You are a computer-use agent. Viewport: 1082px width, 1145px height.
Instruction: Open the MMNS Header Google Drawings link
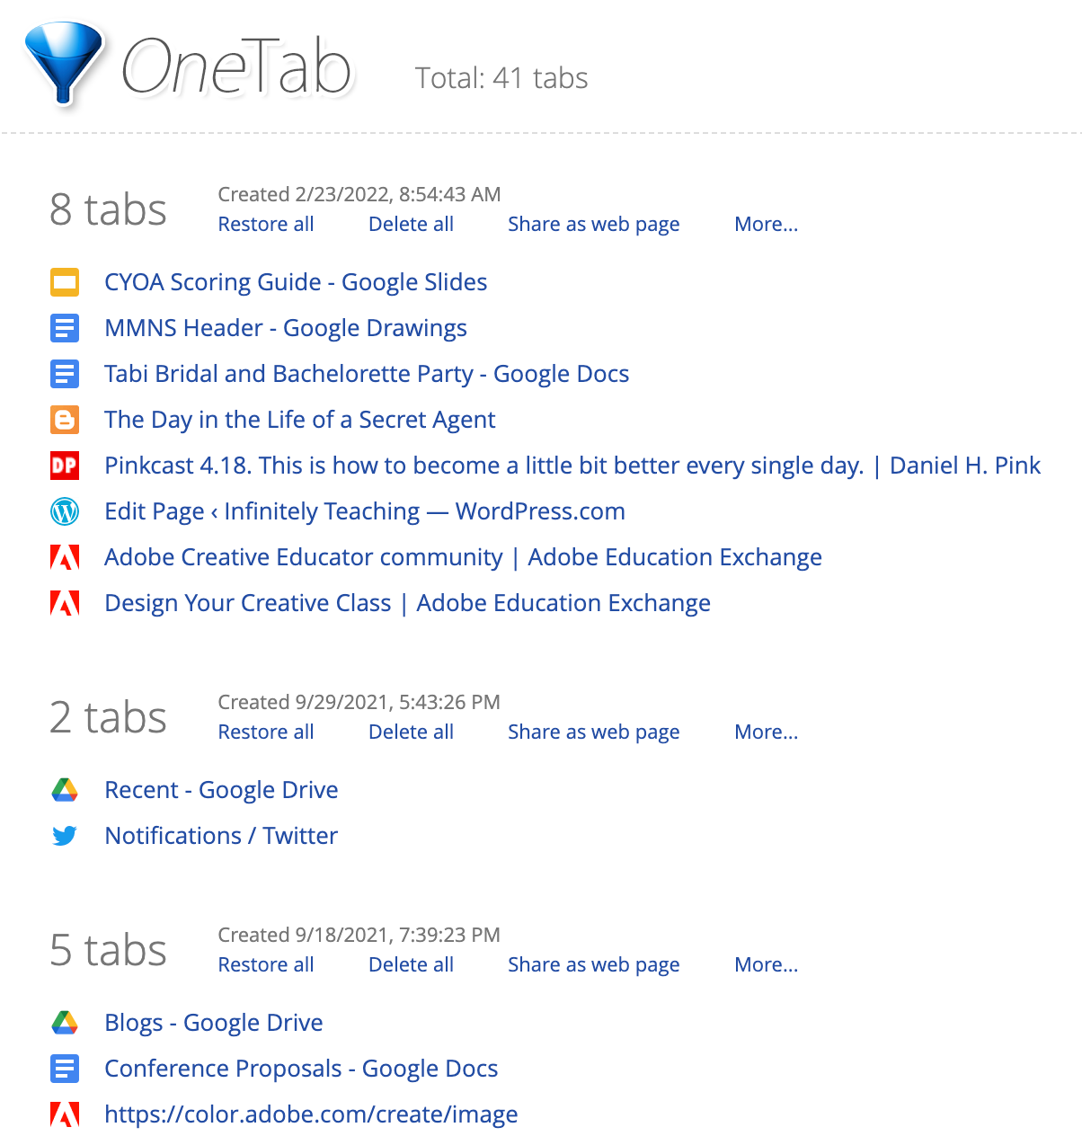pyautogui.click(x=286, y=328)
